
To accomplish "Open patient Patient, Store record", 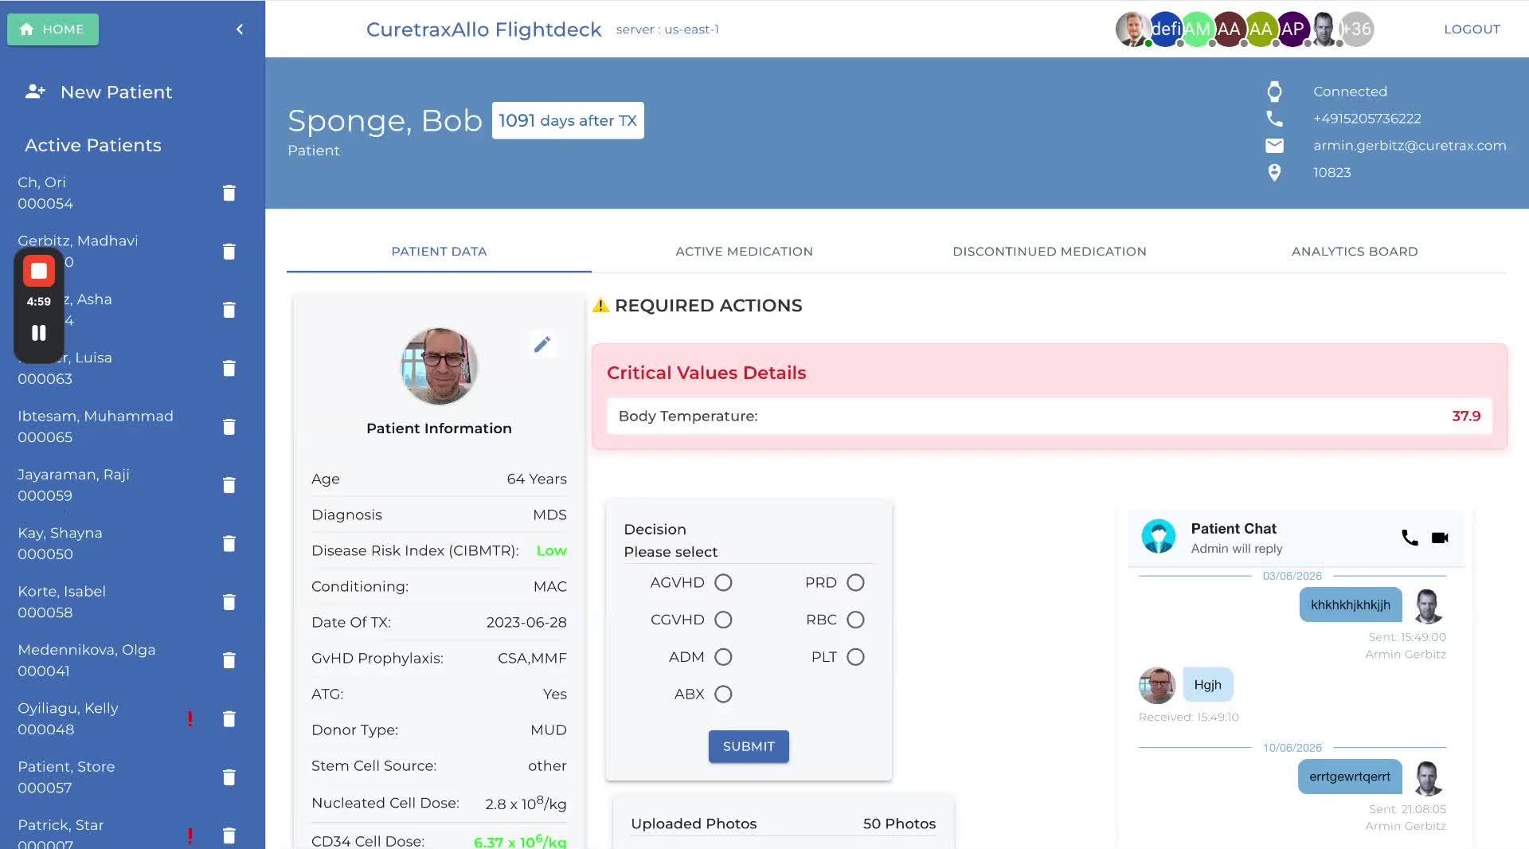I will click(x=66, y=777).
